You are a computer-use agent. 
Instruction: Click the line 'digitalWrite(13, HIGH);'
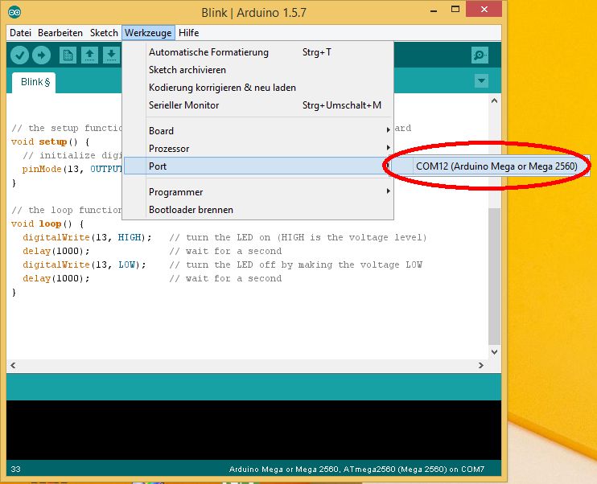click(x=87, y=237)
